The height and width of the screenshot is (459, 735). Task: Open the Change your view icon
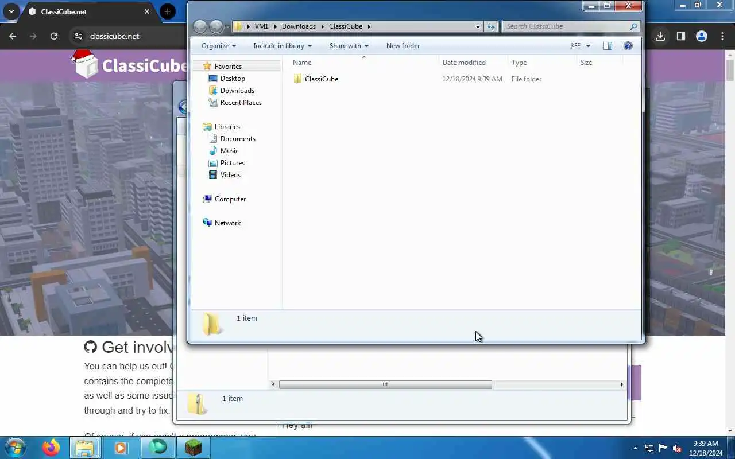click(576, 46)
